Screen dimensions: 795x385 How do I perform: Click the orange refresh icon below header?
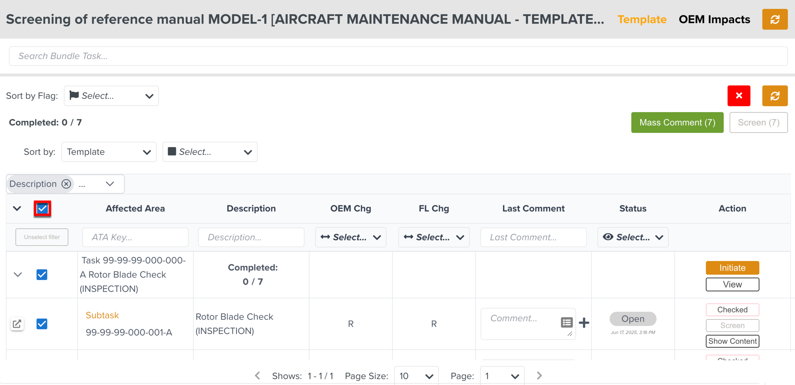775,96
